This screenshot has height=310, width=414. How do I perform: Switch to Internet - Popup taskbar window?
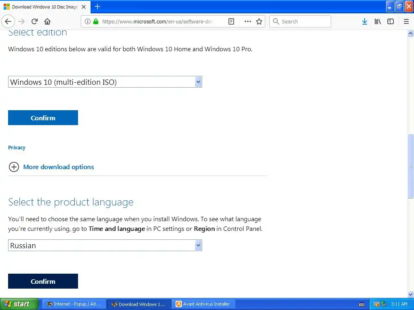pos(74,304)
